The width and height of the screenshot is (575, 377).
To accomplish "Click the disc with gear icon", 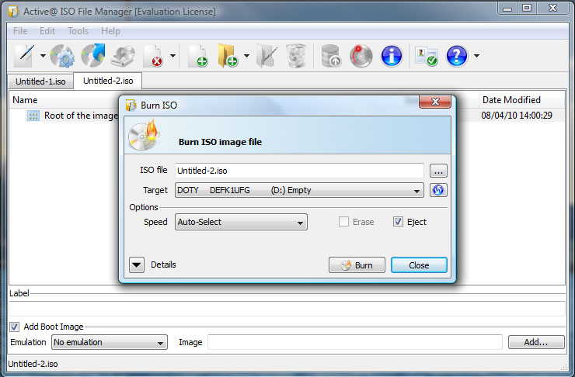I will point(62,56).
